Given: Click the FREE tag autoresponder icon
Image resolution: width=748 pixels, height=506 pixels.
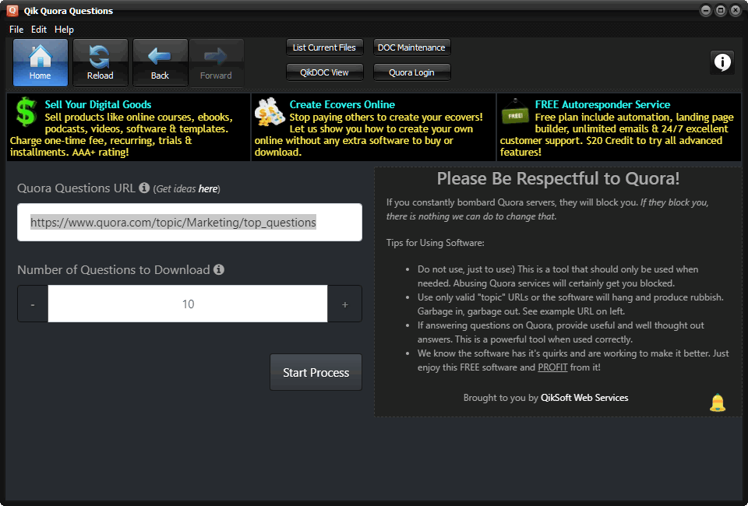Looking at the screenshot, I should pos(515,112).
